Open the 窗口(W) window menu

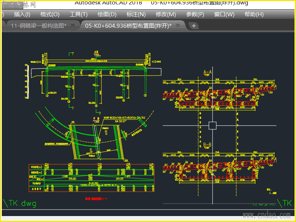point(224,14)
